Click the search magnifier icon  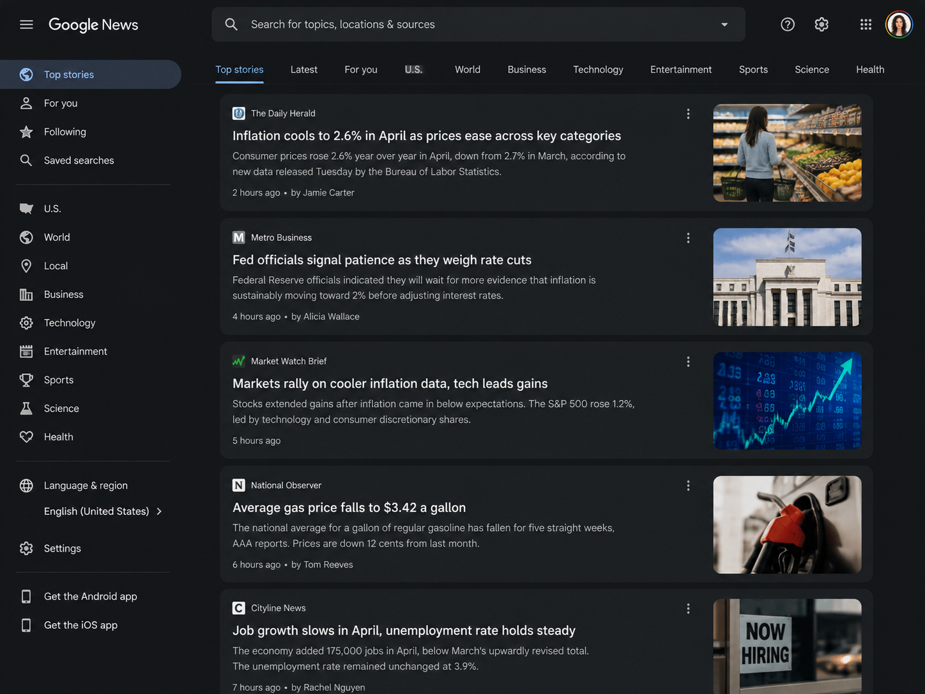click(x=231, y=24)
